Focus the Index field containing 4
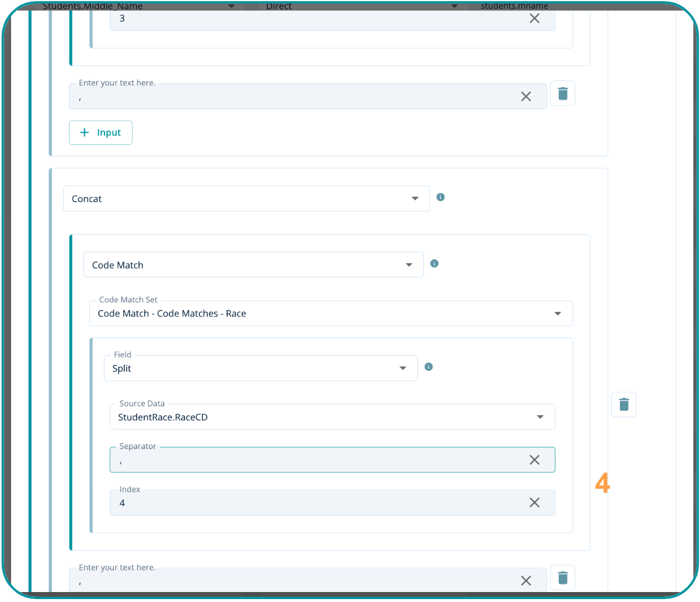 [315, 503]
